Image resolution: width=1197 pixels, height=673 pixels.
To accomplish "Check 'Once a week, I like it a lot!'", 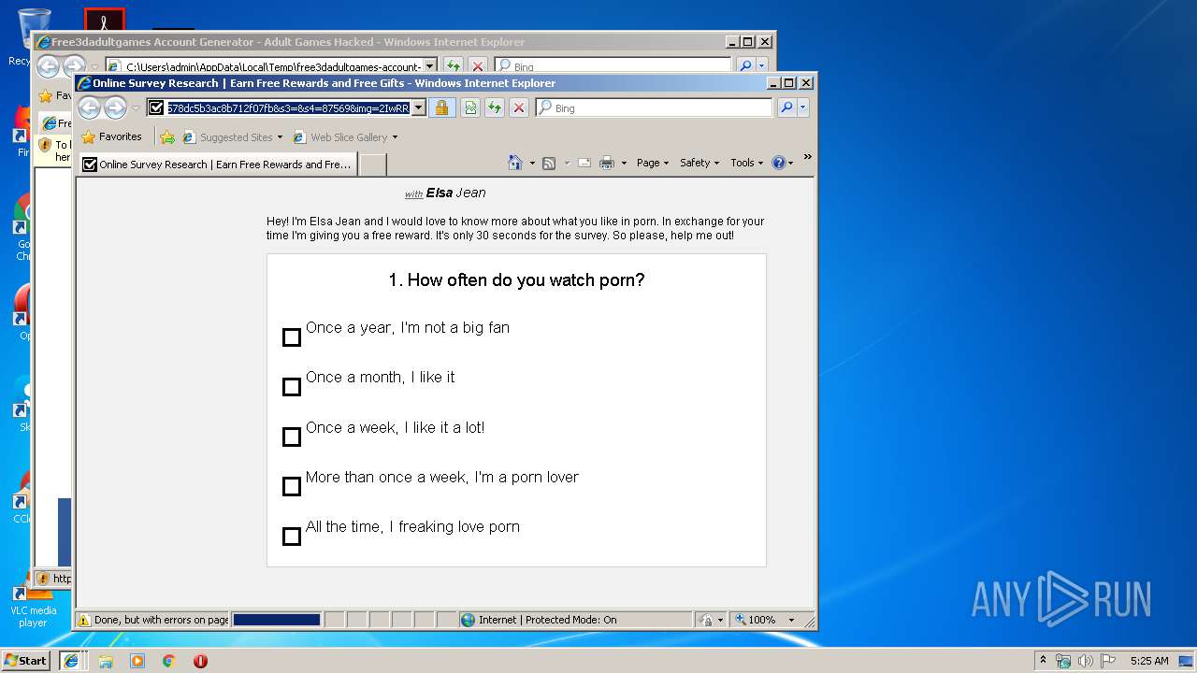I will pos(292,437).
